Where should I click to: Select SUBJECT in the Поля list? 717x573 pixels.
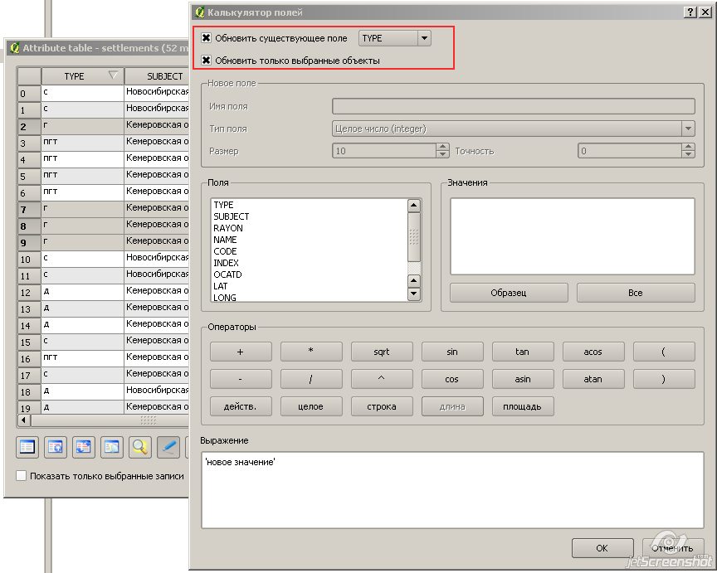coord(232,216)
